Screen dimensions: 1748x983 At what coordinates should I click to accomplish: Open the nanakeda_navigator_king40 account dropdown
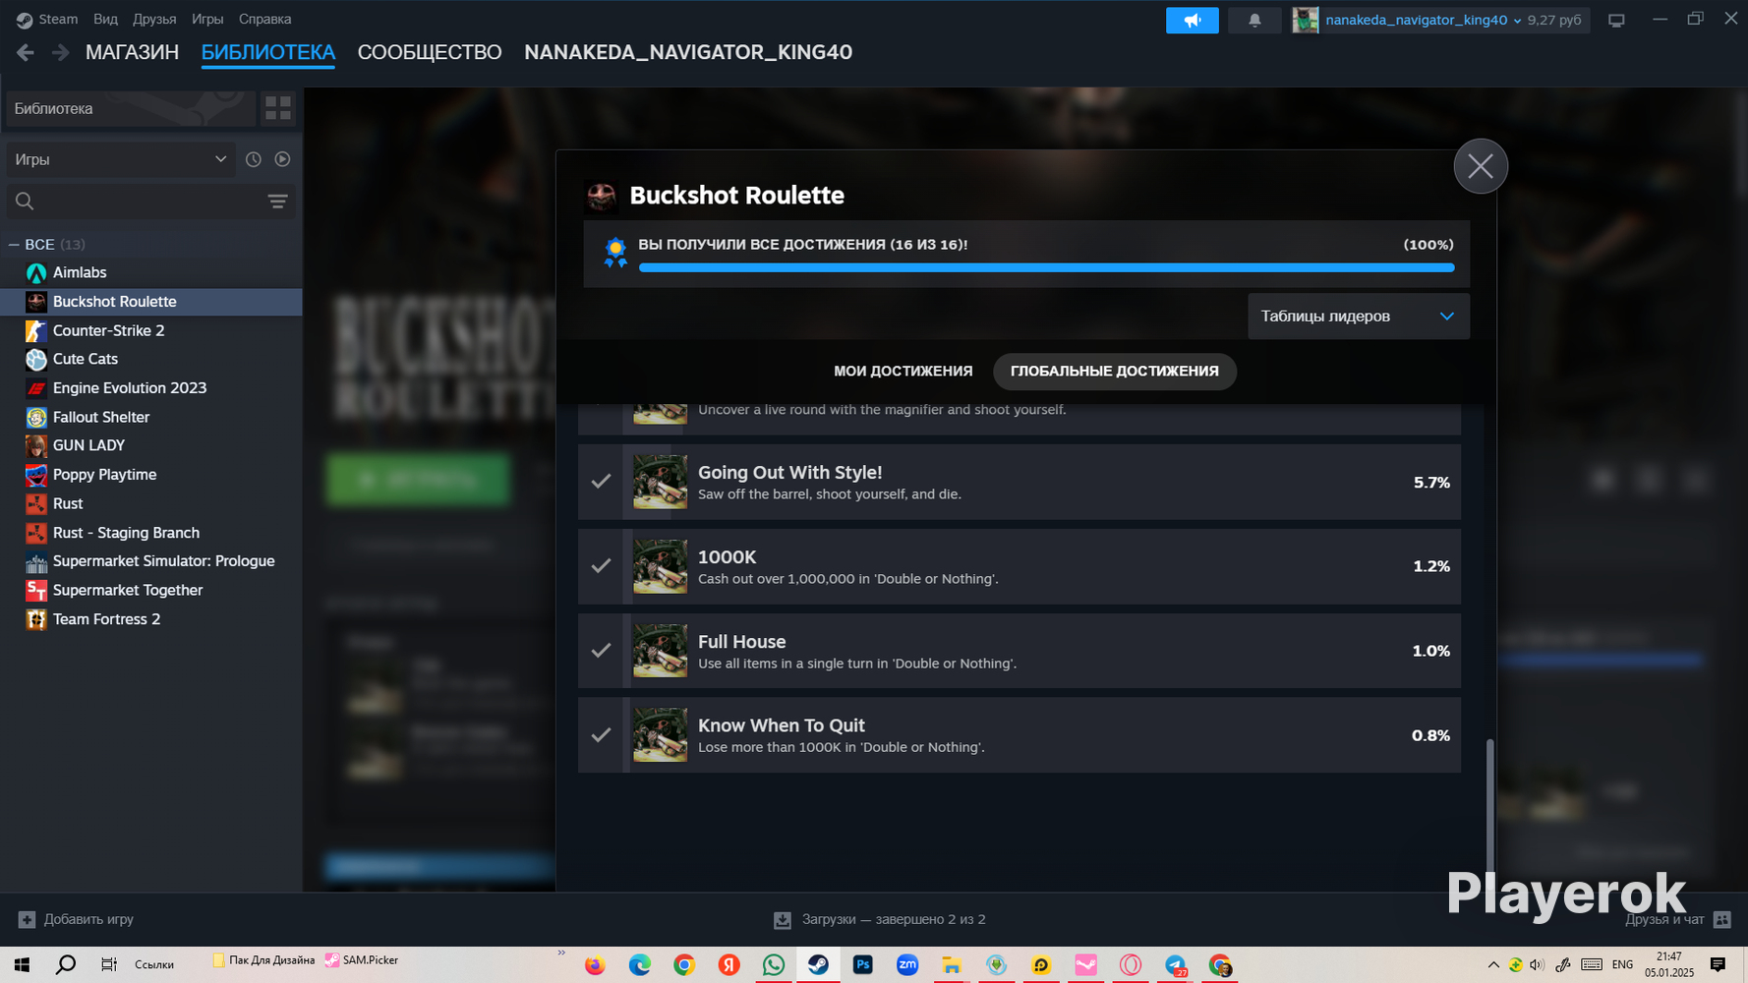1423,20
